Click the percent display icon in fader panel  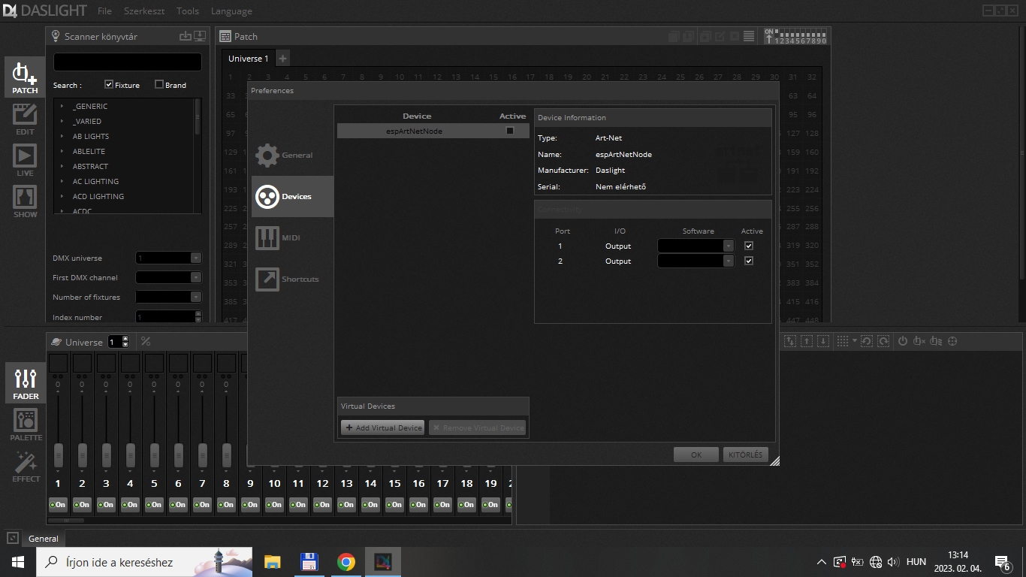tap(146, 342)
